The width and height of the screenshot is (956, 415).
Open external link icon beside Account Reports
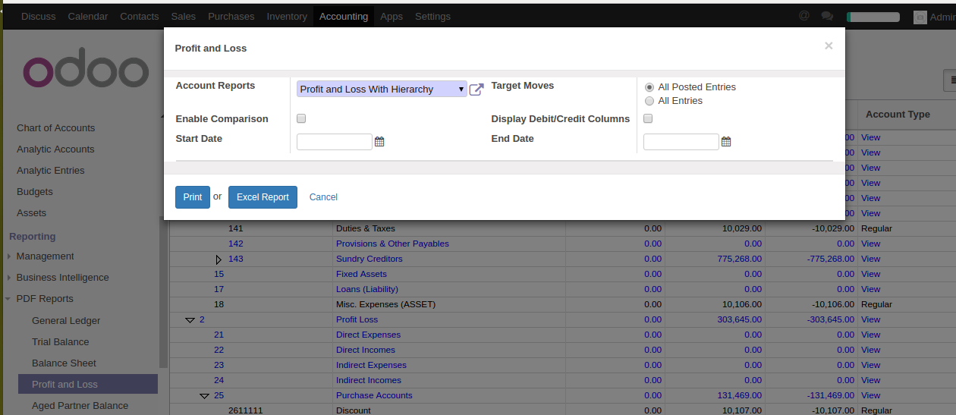click(476, 90)
